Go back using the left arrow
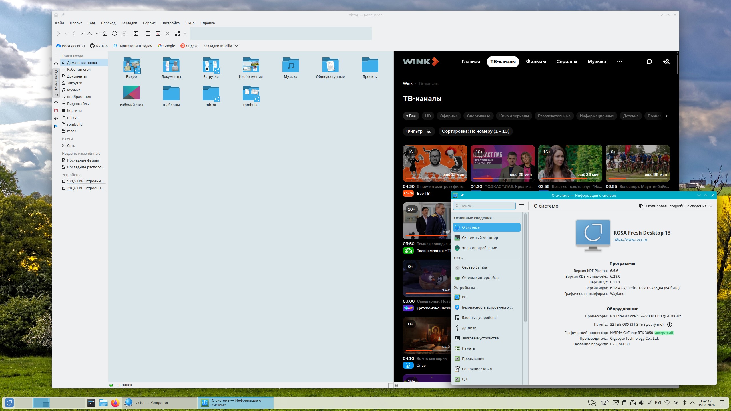The image size is (731, 411). coord(74,34)
